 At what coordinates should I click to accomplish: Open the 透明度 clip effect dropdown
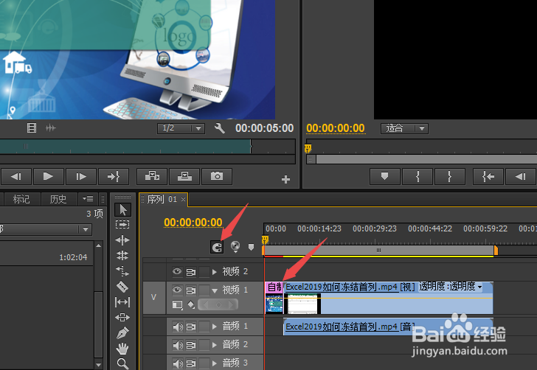tap(451, 287)
